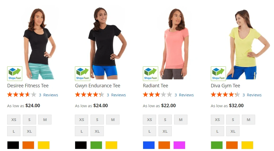The image size is (274, 151).
Task: Click Ships Fast badge on Diva Gym Tee
Action: coord(218,74)
